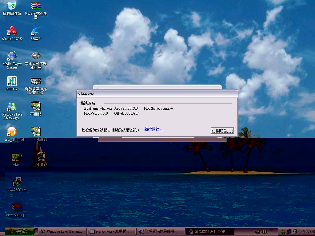The image size is (315, 236).
Task: Launch the NOD32 antivirus shortcut
Action: point(12,81)
